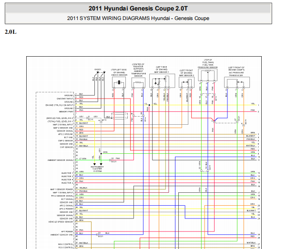Click the 'APS 2 SIGNAL' pin label
287x249 pixels.
click(66, 206)
